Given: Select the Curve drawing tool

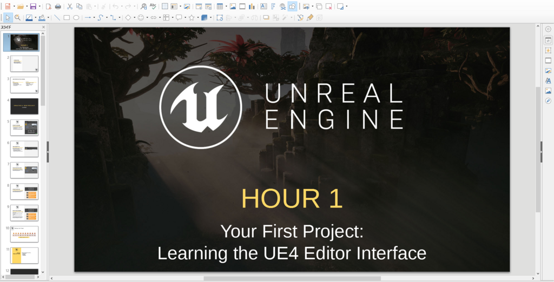Looking at the screenshot, I should [x=100, y=18].
